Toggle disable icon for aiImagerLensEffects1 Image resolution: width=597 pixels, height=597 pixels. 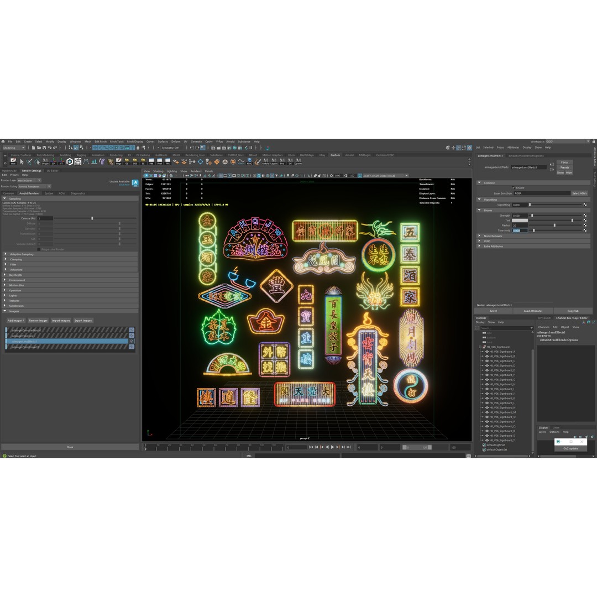point(132,342)
